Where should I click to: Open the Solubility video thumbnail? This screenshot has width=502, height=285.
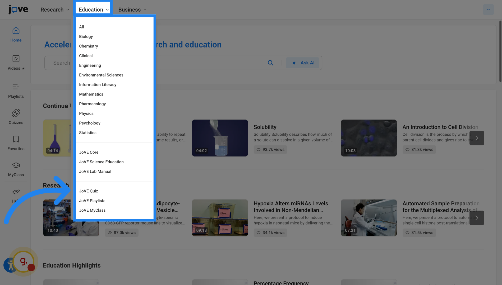220,138
